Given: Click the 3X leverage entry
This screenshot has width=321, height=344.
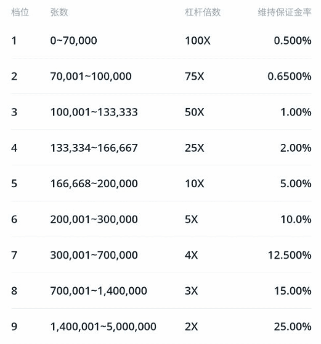Looking at the screenshot, I should [191, 291].
